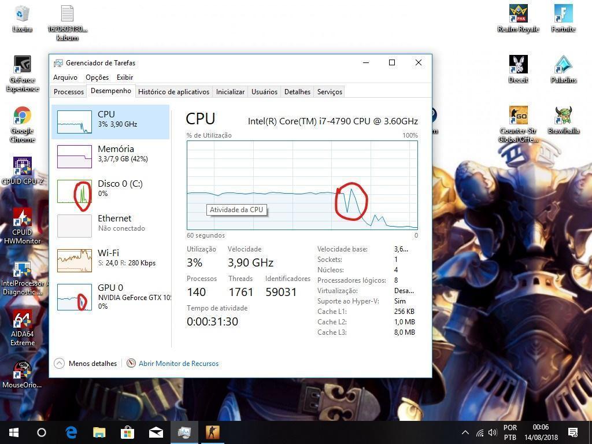The image size is (592, 444).
Task: Open the taskbar clock and date
Action: 541,432
